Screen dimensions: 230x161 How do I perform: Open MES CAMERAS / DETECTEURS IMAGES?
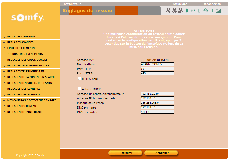pos(30,100)
